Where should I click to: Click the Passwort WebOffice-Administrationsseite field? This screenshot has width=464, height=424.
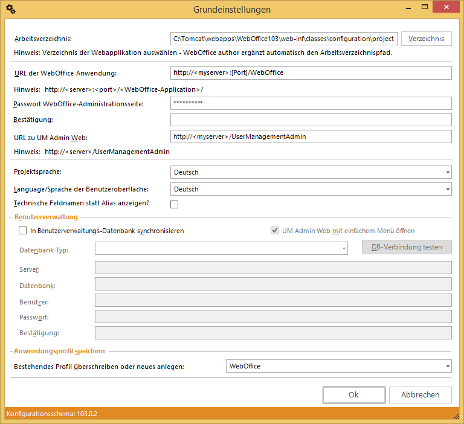pos(311,103)
